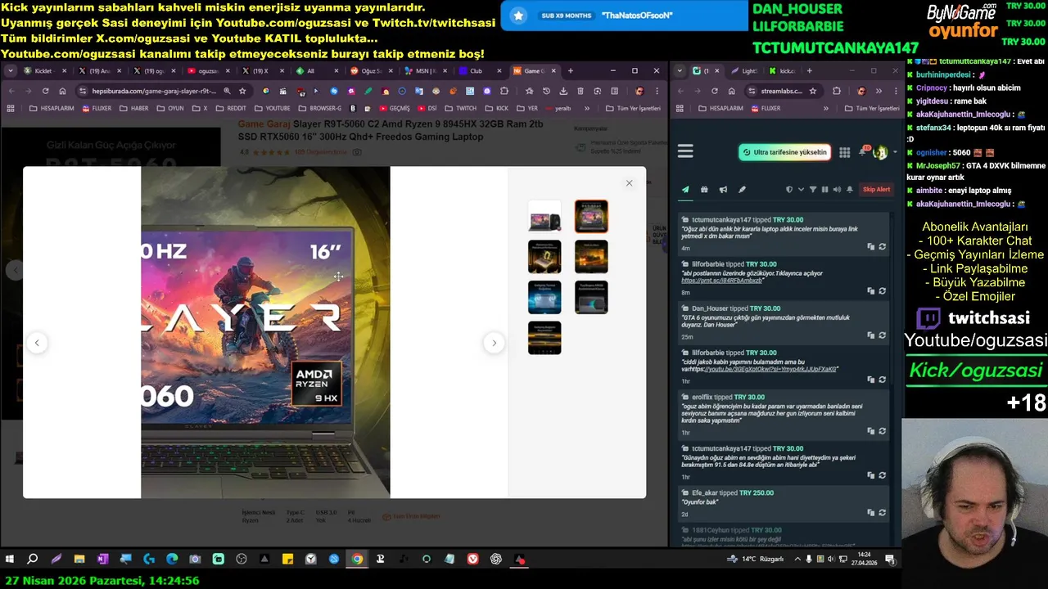Open FLUXER bookmark in right browser
The height and width of the screenshot is (589, 1048).
coord(765,108)
